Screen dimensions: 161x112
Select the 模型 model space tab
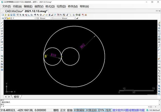pyautogui.click(x=17, y=97)
